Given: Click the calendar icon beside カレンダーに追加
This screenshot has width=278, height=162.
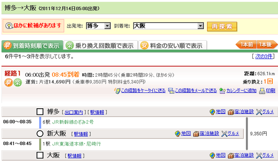Looking at the screenshot, I should pyautogui.click(x=222, y=91).
